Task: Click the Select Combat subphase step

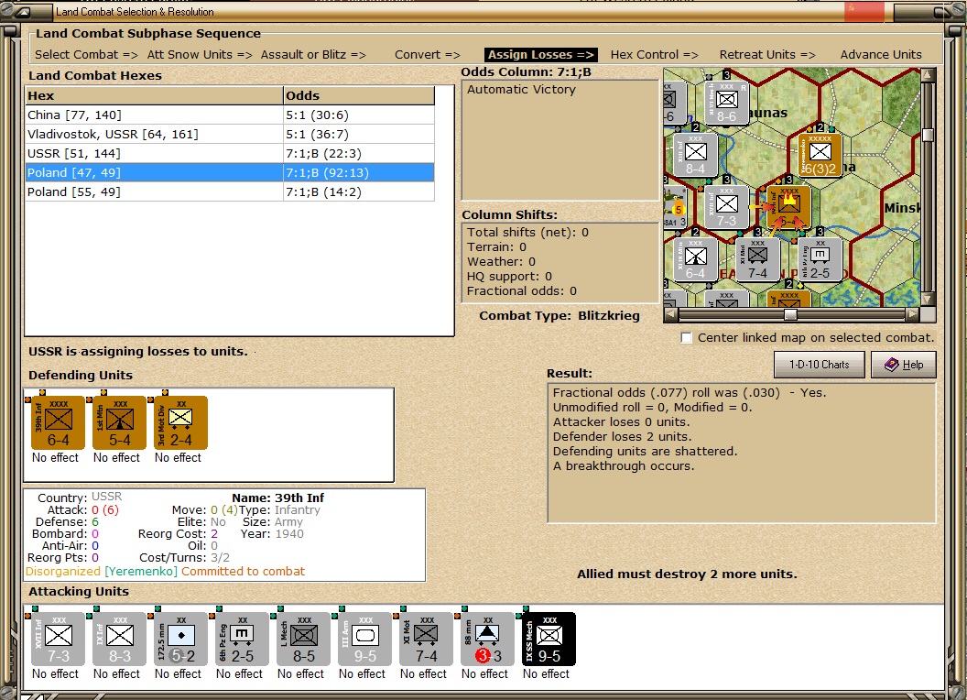Action: coord(86,54)
